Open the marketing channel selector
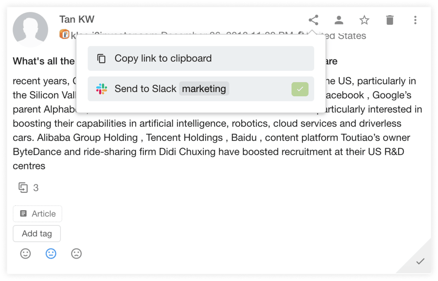Viewport: 438px width, 281px height. coord(204,89)
